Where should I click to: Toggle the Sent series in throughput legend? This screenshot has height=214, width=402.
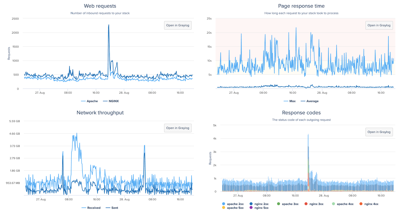coord(112,208)
